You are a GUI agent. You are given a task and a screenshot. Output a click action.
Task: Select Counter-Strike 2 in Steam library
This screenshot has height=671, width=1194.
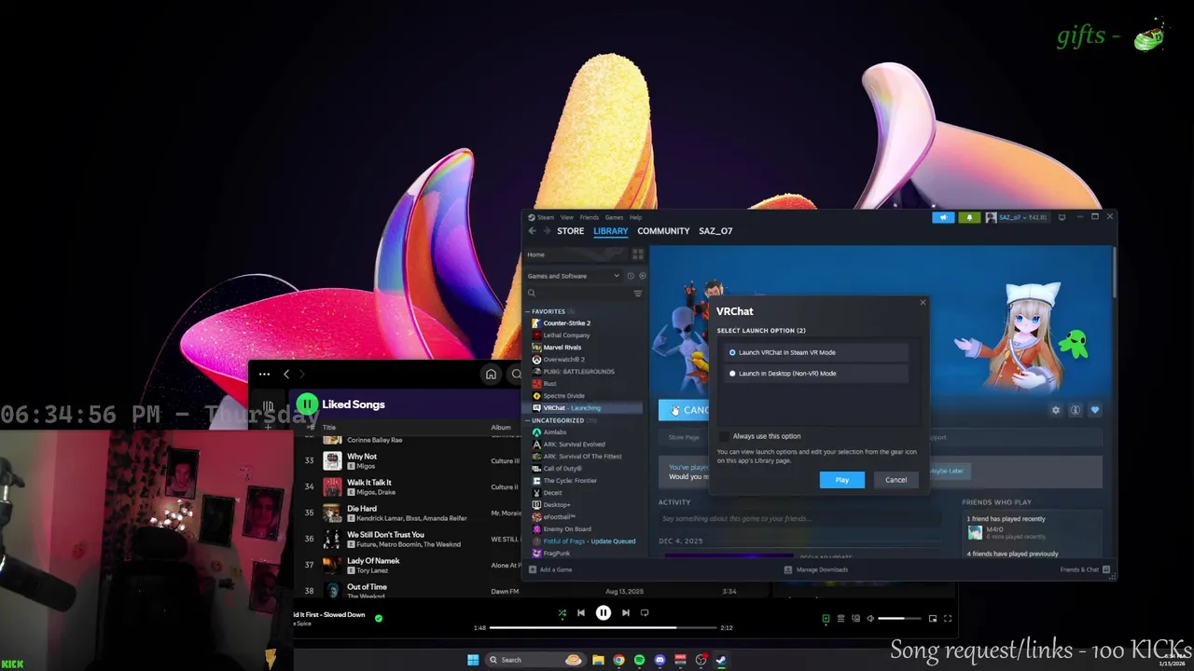point(566,323)
